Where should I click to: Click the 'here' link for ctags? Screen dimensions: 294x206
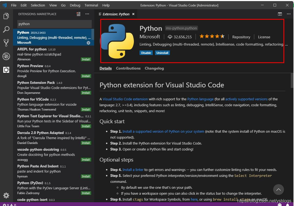coord(194,200)
